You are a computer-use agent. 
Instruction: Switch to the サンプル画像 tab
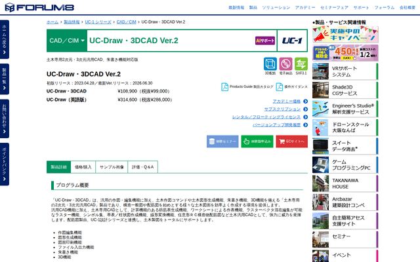point(112,167)
